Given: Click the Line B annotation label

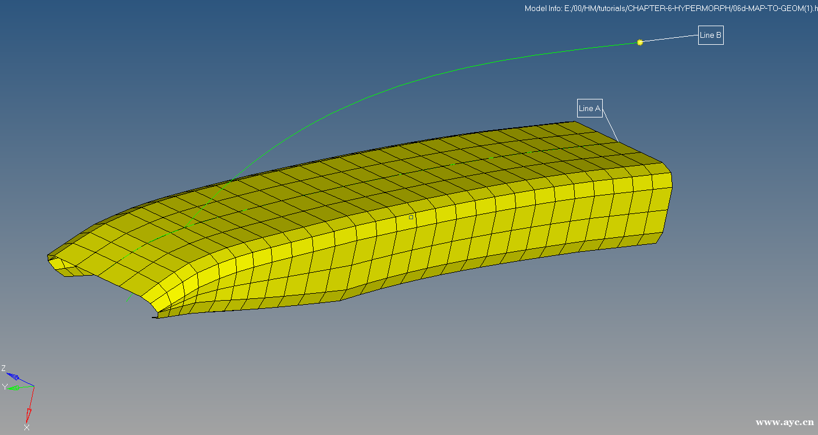Looking at the screenshot, I should (x=710, y=35).
